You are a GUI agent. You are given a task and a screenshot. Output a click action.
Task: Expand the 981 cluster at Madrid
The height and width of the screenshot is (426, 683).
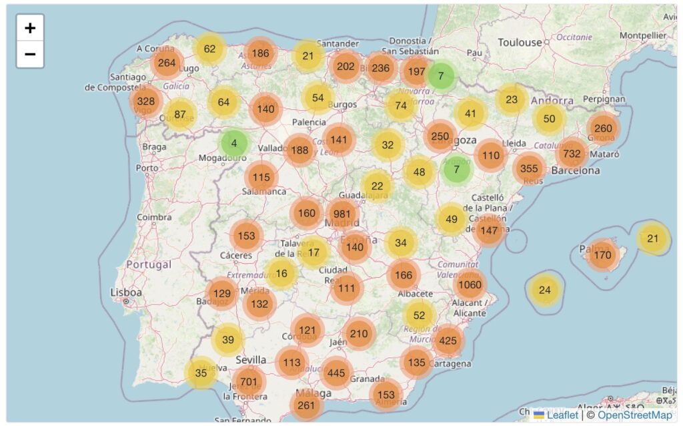(x=342, y=214)
